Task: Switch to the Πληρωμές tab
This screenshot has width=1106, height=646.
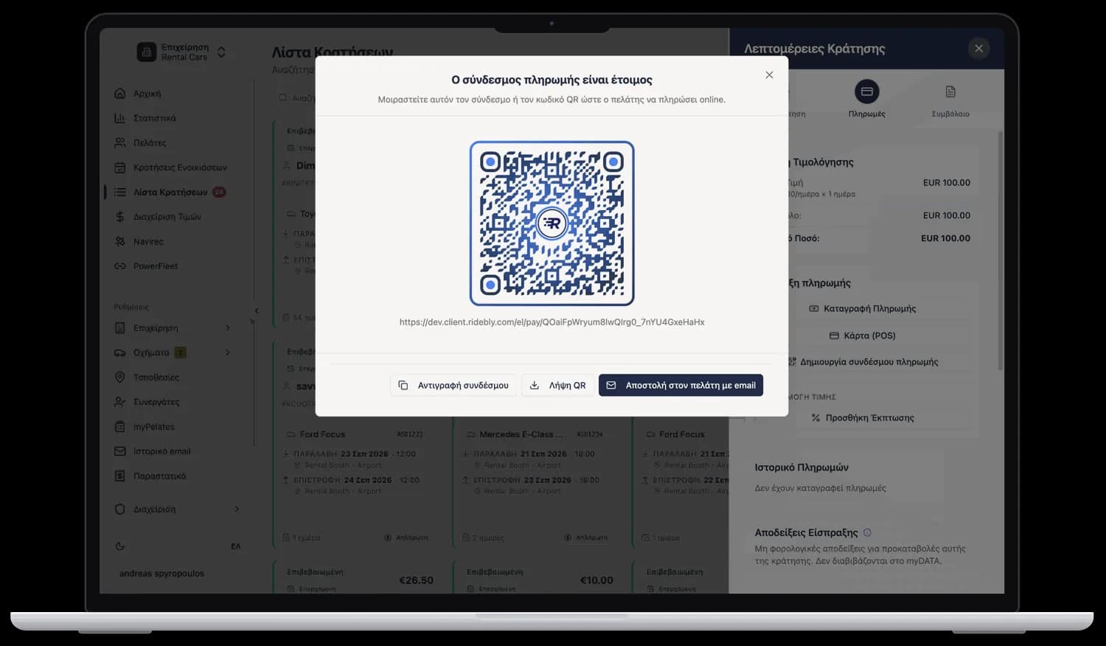Action: (867, 99)
